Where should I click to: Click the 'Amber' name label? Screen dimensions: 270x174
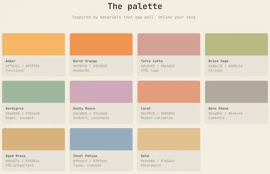(x=10, y=61)
